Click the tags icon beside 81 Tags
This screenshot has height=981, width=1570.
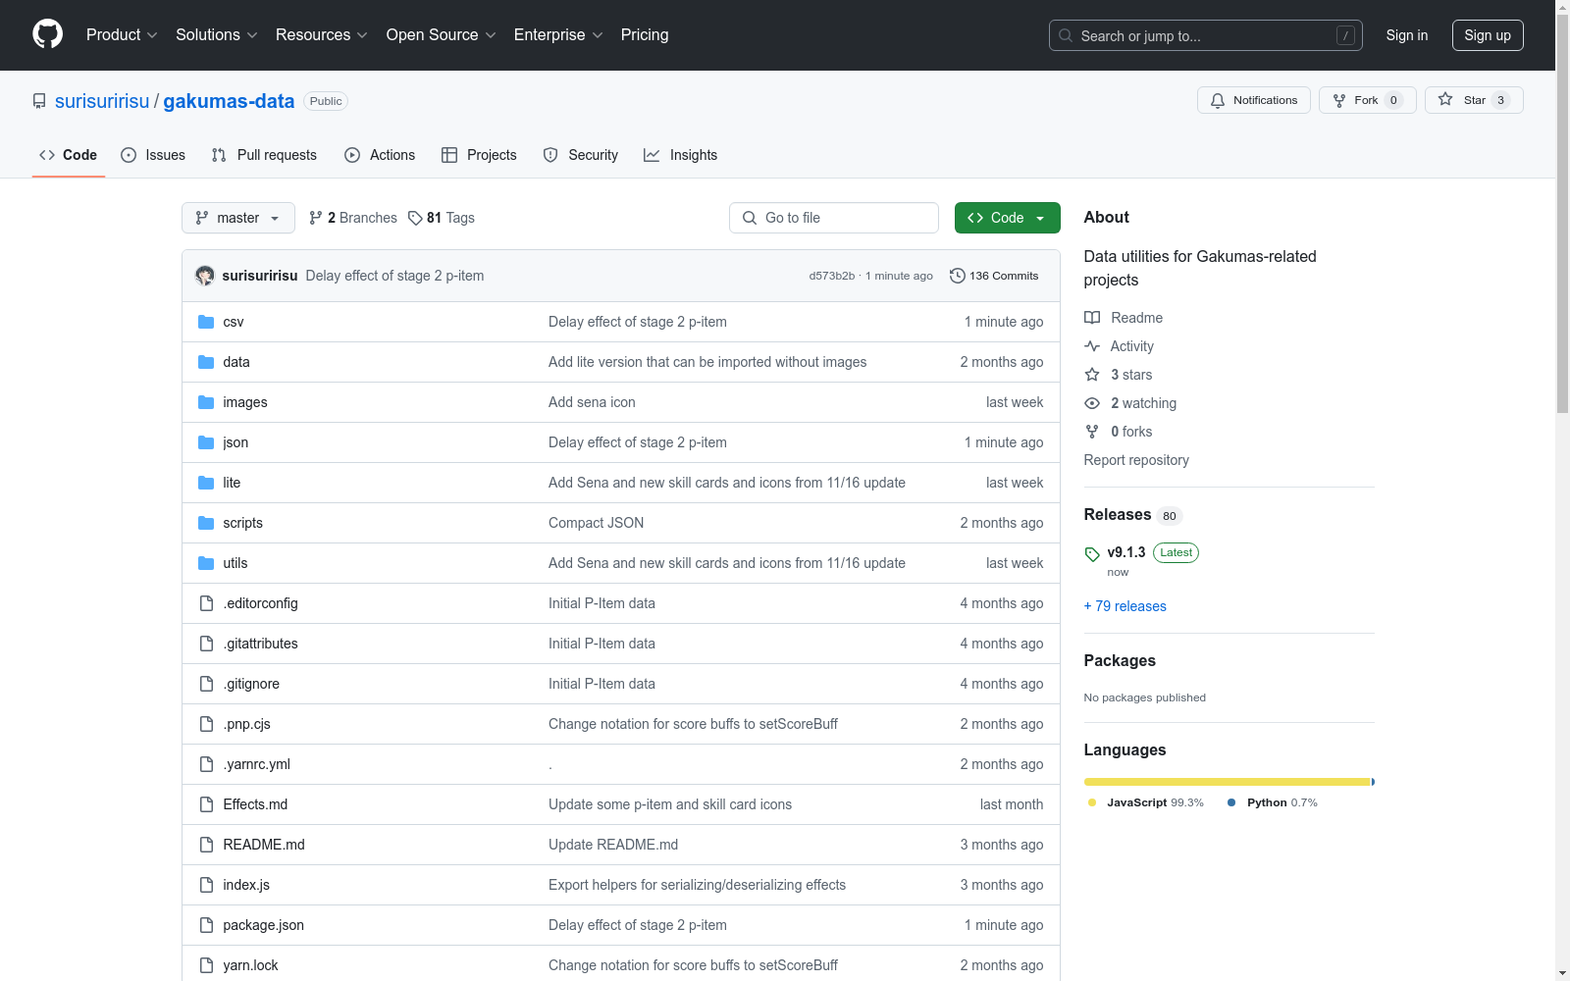[x=415, y=218]
